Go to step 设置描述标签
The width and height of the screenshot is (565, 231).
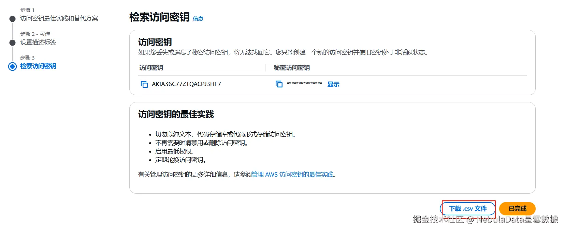(38, 42)
